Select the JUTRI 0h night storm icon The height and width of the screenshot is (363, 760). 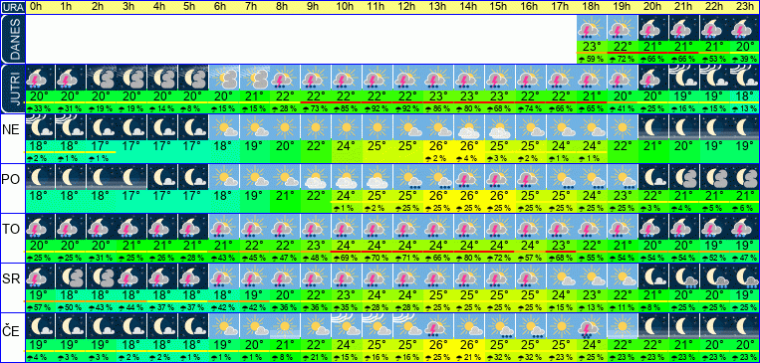pyautogui.click(x=39, y=78)
